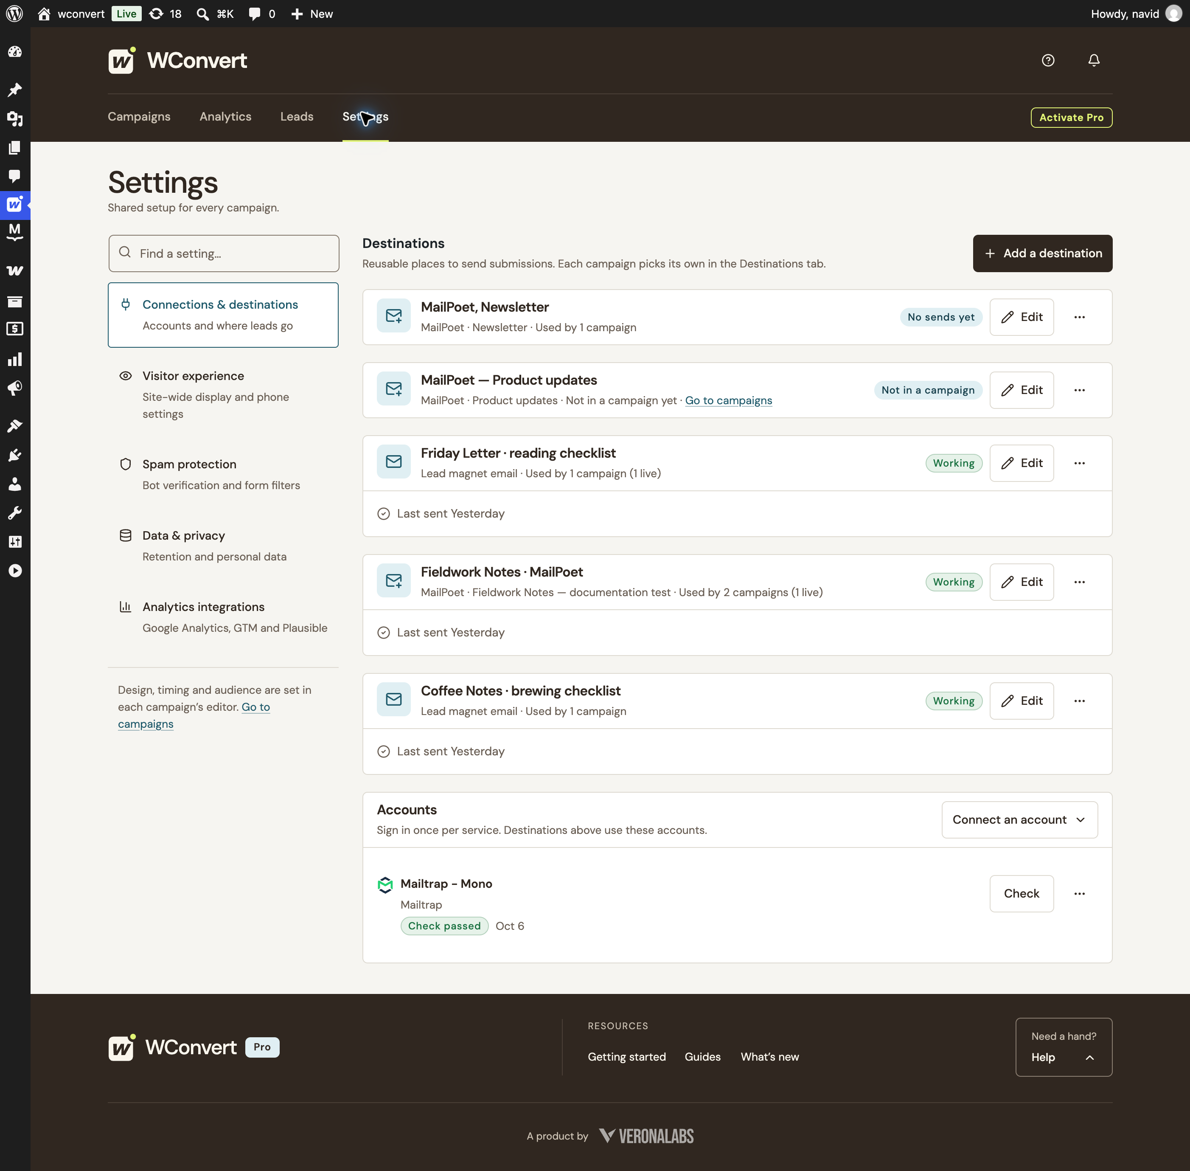Open more options for Mailtrap – Mono account
The width and height of the screenshot is (1190, 1171).
click(1079, 894)
